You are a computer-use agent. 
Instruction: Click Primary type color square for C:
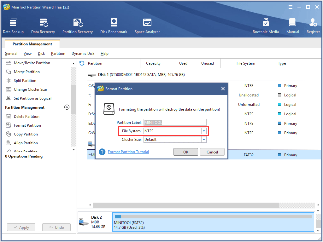coord(279,85)
